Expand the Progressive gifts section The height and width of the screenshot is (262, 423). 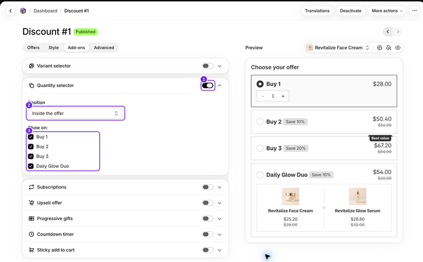220,219
